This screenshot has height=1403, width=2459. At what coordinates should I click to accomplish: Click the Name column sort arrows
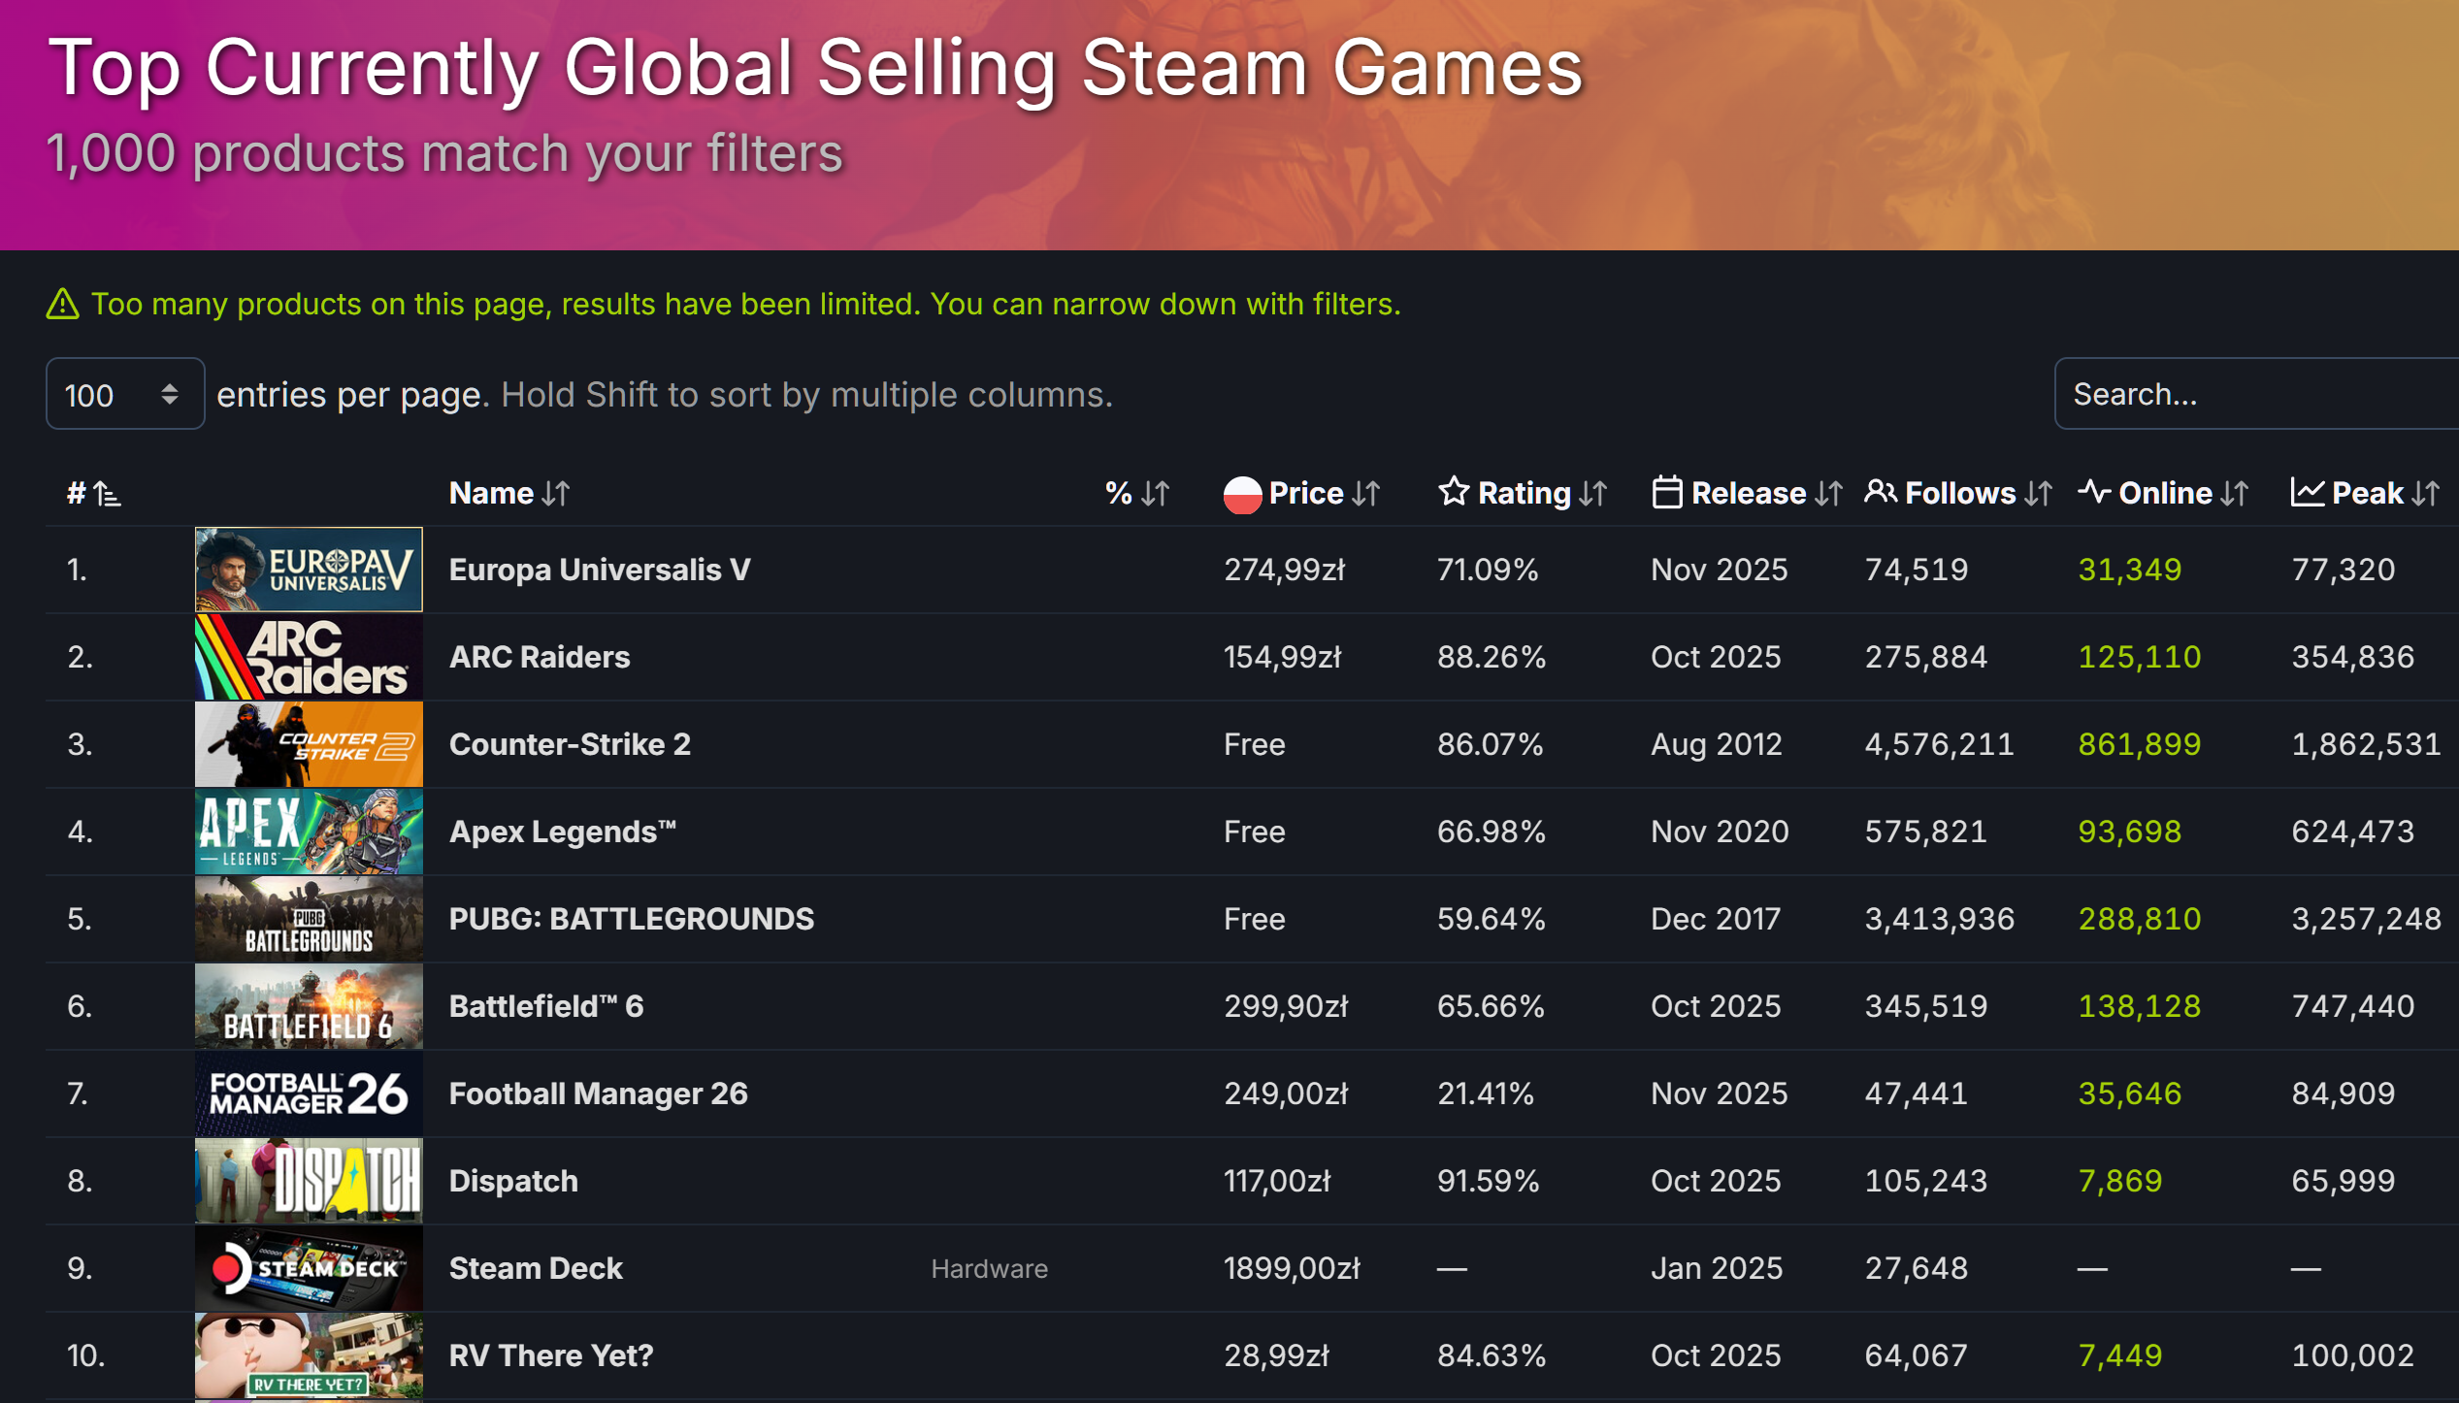coord(555,493)
